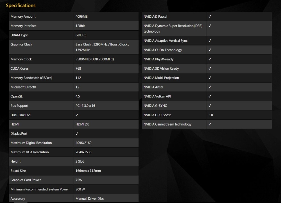Click the Manual, Driver Disc value
Viewport: 281px width, 203px height.
click(x=90, y=199)
